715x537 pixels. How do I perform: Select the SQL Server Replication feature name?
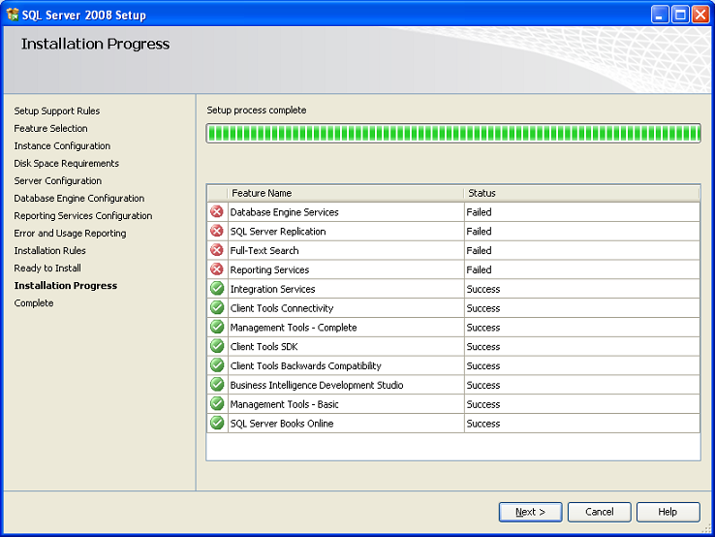click(278, 232)
